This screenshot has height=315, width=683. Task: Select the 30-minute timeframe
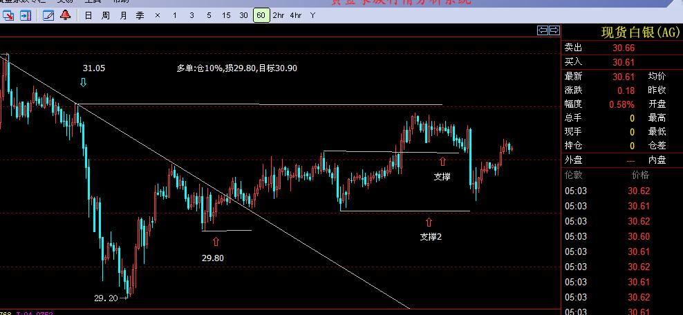[x=243, y=16]
